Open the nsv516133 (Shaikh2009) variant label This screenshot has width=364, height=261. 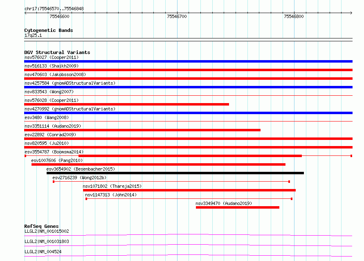point(52,66)
